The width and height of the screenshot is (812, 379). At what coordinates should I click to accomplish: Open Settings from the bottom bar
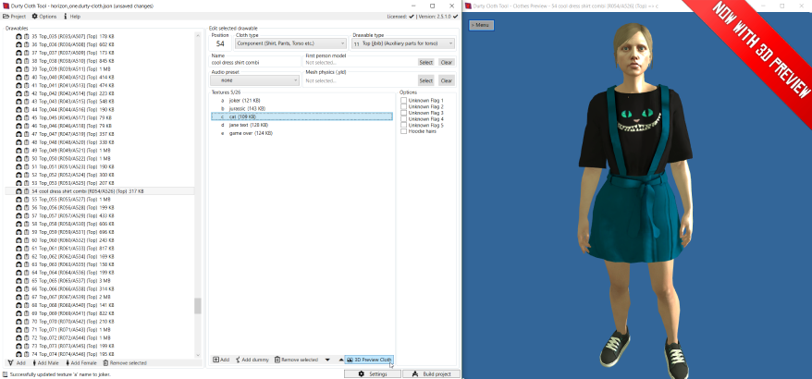tap(372, 373)
